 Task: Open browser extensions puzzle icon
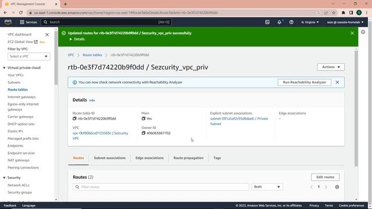tap(344, 13)
